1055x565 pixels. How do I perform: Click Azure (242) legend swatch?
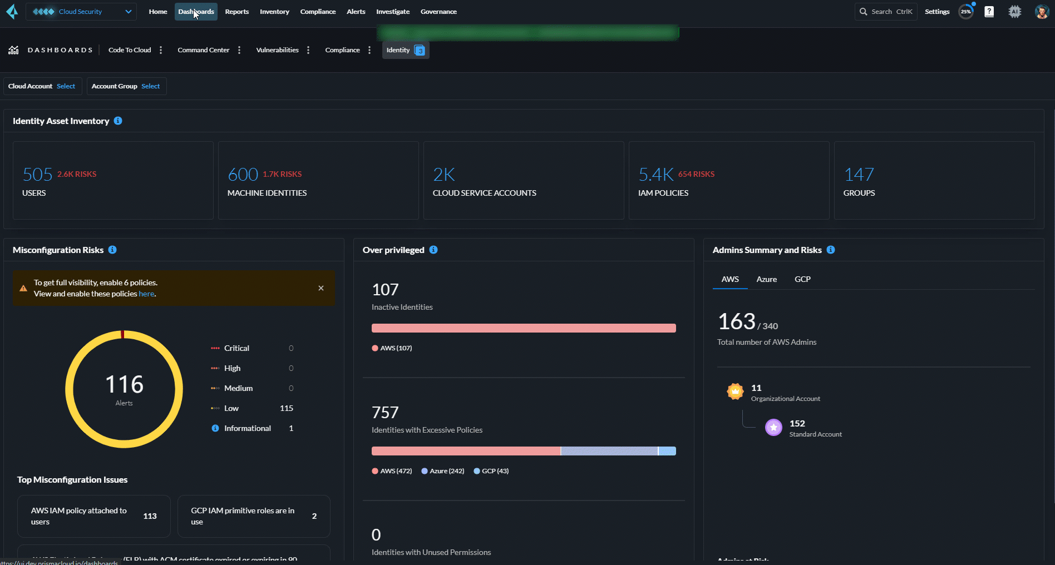tap(425, 471)
